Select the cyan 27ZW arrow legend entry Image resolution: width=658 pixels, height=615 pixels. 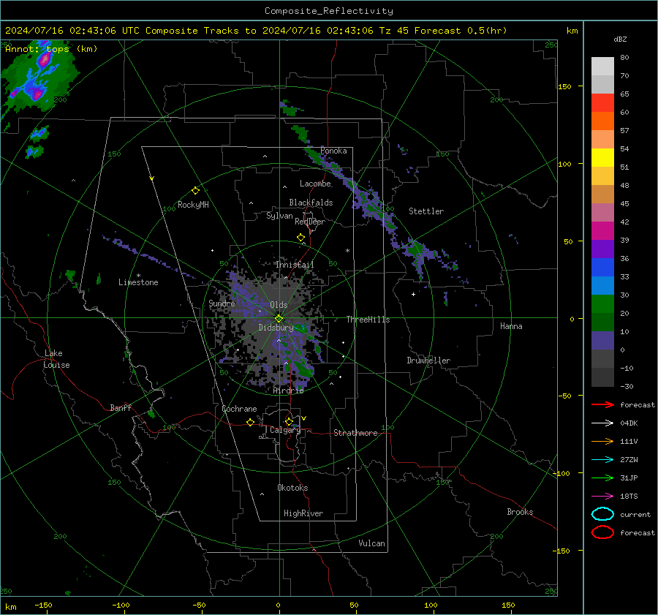click(602, 460)
